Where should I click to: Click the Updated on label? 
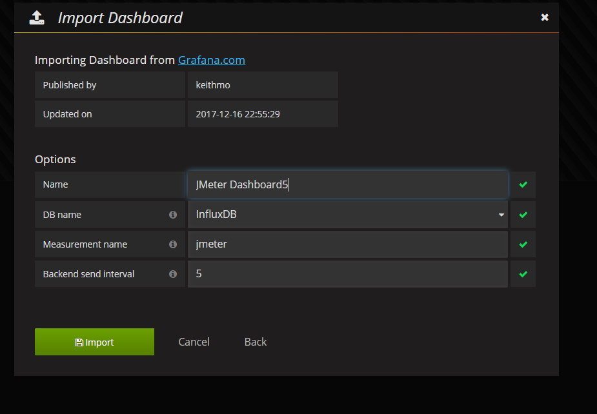point(67,114)
